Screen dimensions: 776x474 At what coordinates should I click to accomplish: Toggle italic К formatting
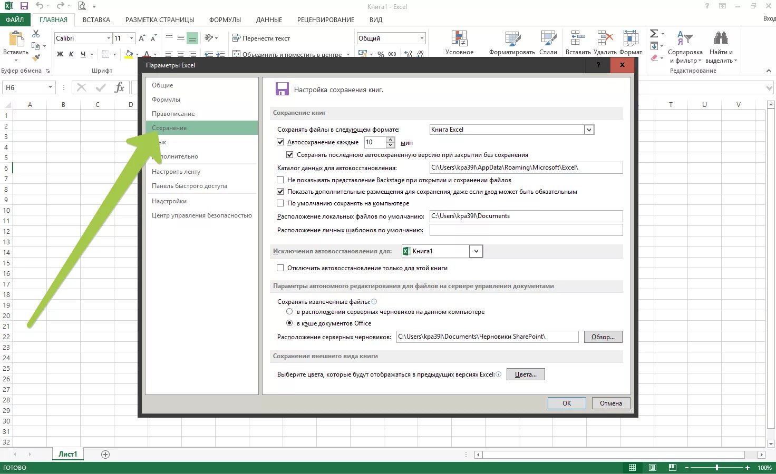pyautogui.click(x=72, y=54)
